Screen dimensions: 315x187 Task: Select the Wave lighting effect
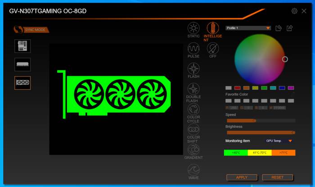[193, 172]
